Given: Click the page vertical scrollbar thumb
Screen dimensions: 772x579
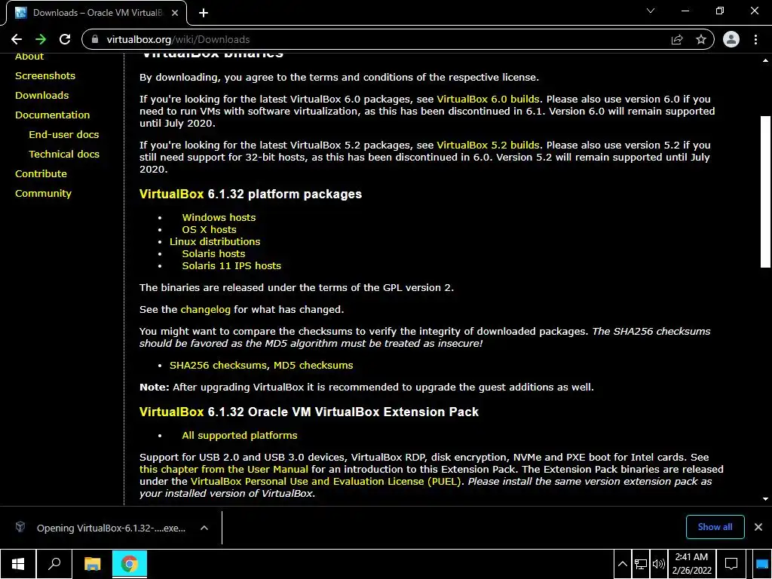Looking at the screenshot, I should [x=765, y=192].
